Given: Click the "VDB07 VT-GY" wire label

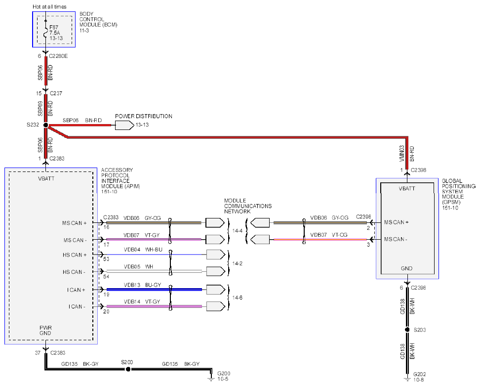Looking at the screenshot, I should pyautogui.click(x=141, y=235).
